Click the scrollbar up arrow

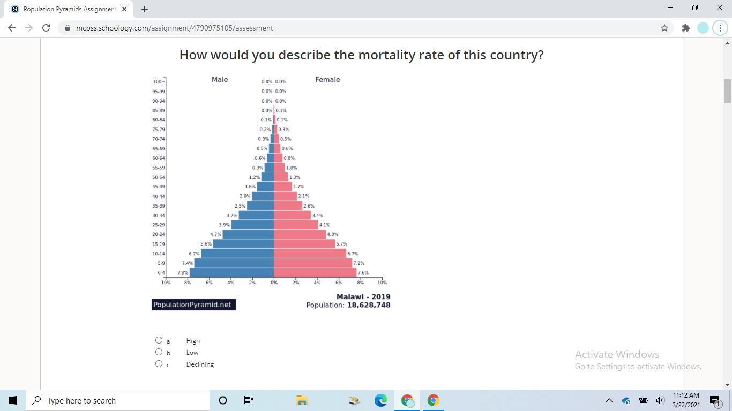(x=727, y=42)
